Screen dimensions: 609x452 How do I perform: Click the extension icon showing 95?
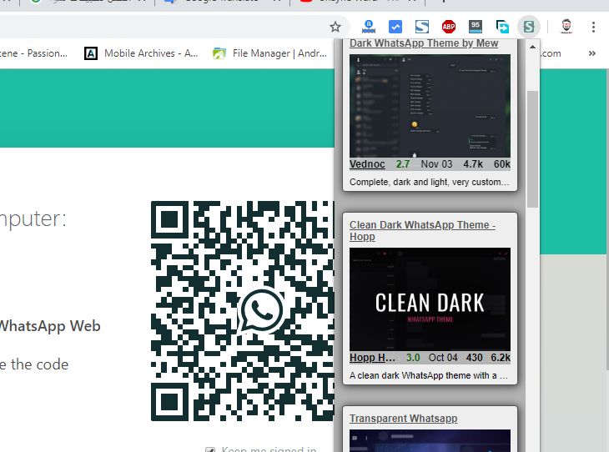(476, 27)
